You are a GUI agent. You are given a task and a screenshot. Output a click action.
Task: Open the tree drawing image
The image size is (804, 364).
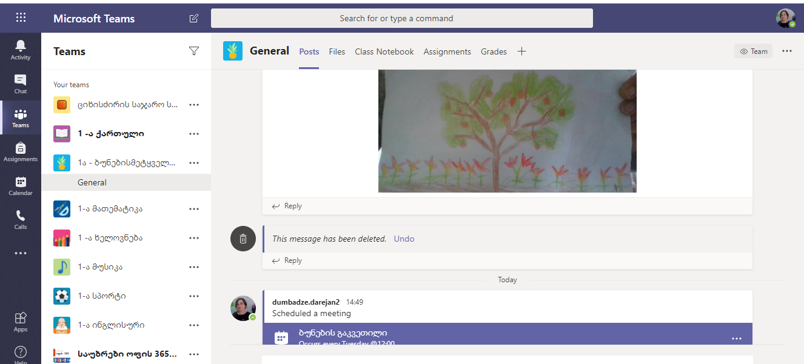click(507, 131)
